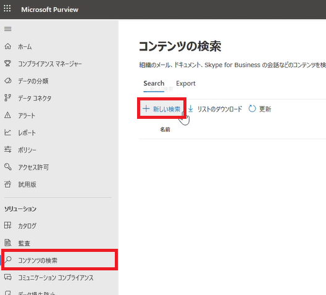Click the 新しい検索 button
The image size is (326, 295).
(162, 109)
